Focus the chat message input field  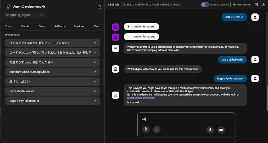pos(186,119)
